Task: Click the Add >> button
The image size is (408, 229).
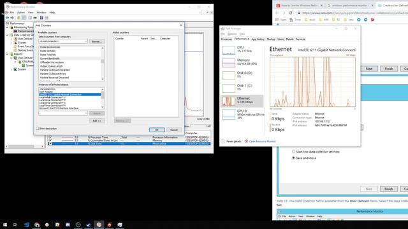Action: click(x=97, y=121)
